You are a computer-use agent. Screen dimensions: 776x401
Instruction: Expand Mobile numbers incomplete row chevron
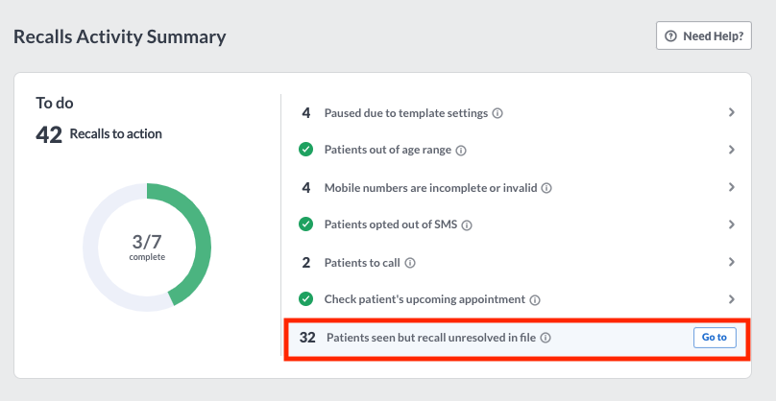[732, 187]
